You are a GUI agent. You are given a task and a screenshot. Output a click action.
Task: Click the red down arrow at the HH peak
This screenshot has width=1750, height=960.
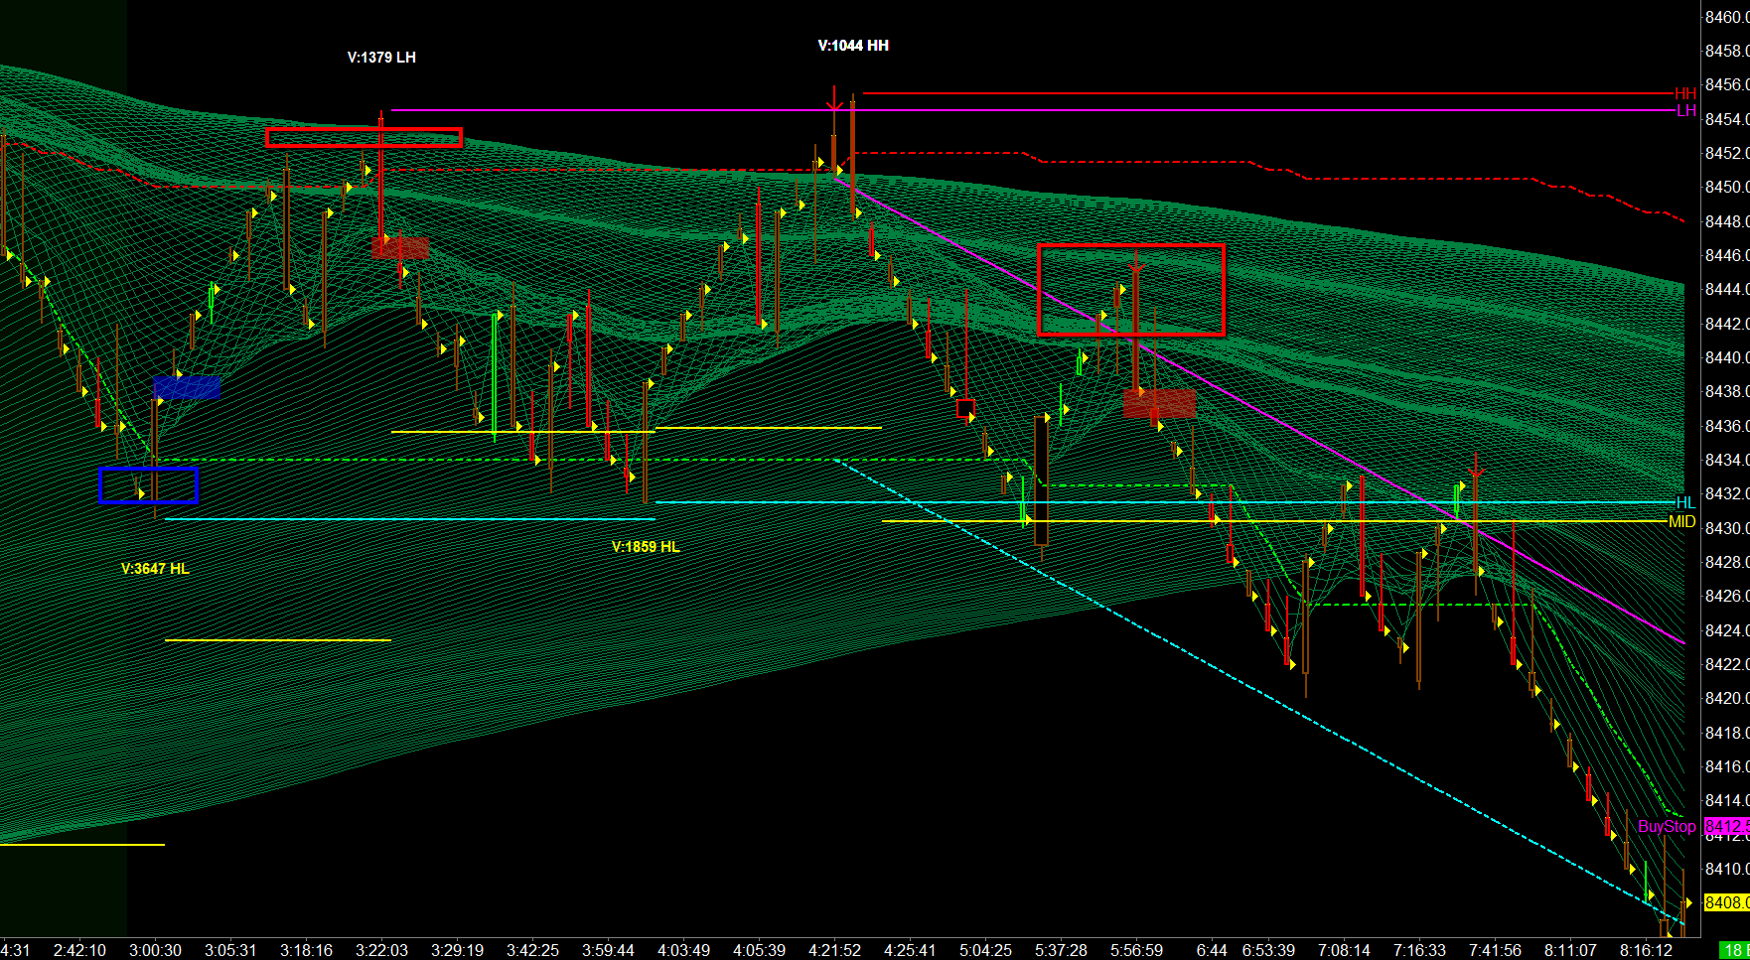(834, 98)
